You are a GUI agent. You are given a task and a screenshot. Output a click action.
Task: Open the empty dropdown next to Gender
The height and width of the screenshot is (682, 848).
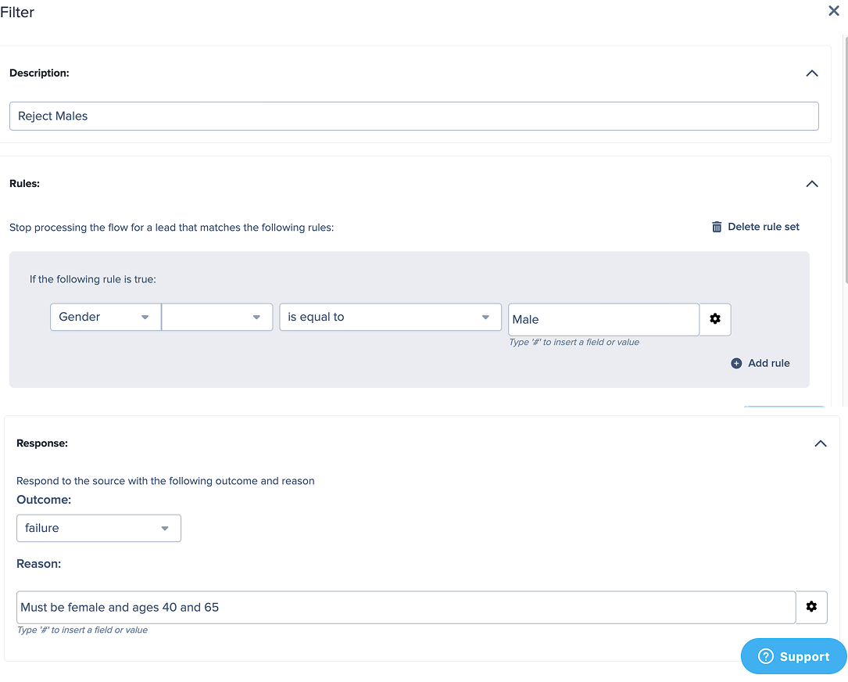tap(216, 317)
